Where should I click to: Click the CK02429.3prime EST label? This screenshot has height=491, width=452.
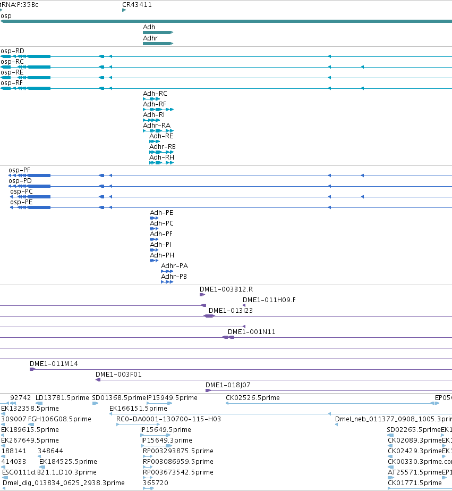tap(415, 451)
